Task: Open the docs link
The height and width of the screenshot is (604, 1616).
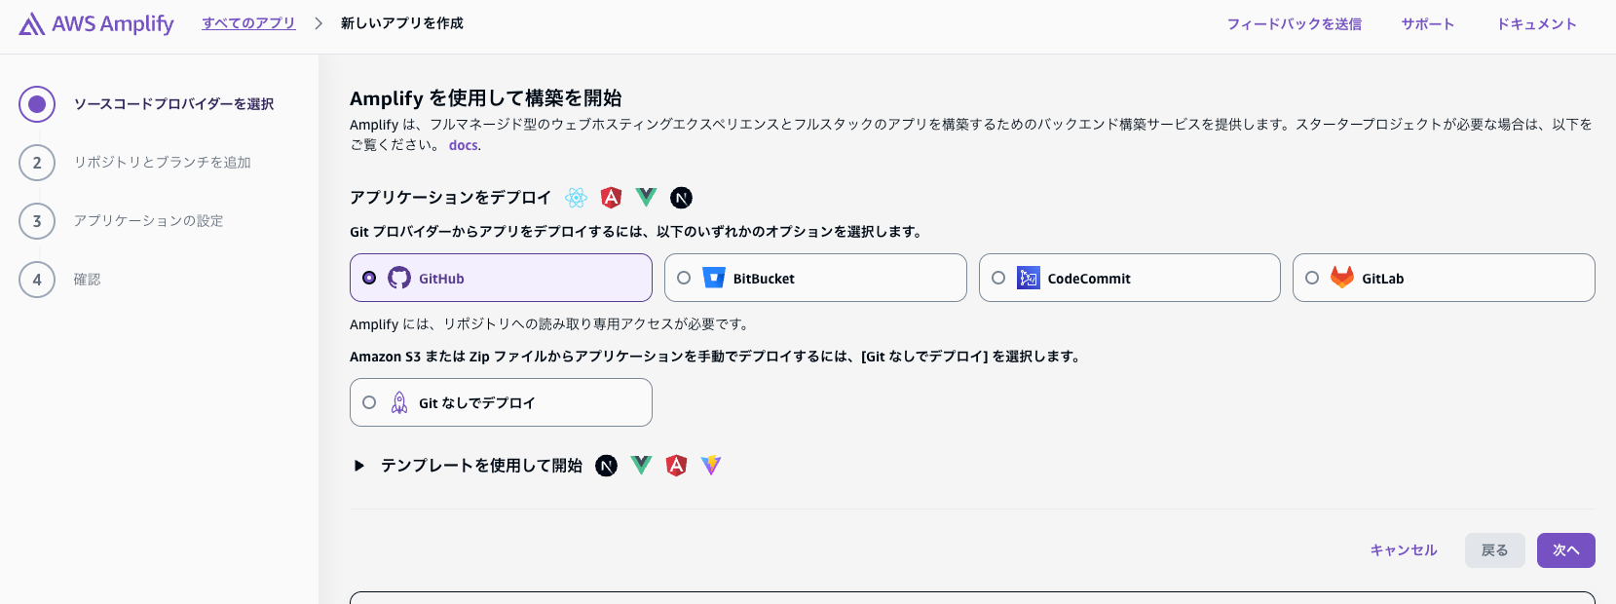Action: point(463,144)
